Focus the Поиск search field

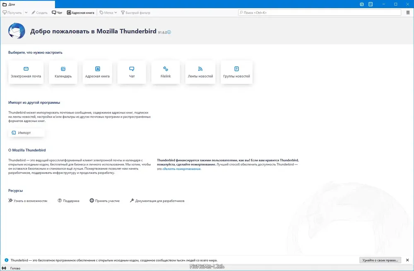click(320, 12)
